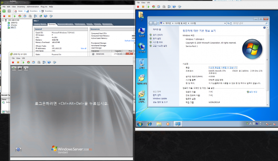The height and width of the screenshot is (161, 278).
Task: Open Administration menu in vSphere Client
Action: pyautogui.click(x=33, y=7)
